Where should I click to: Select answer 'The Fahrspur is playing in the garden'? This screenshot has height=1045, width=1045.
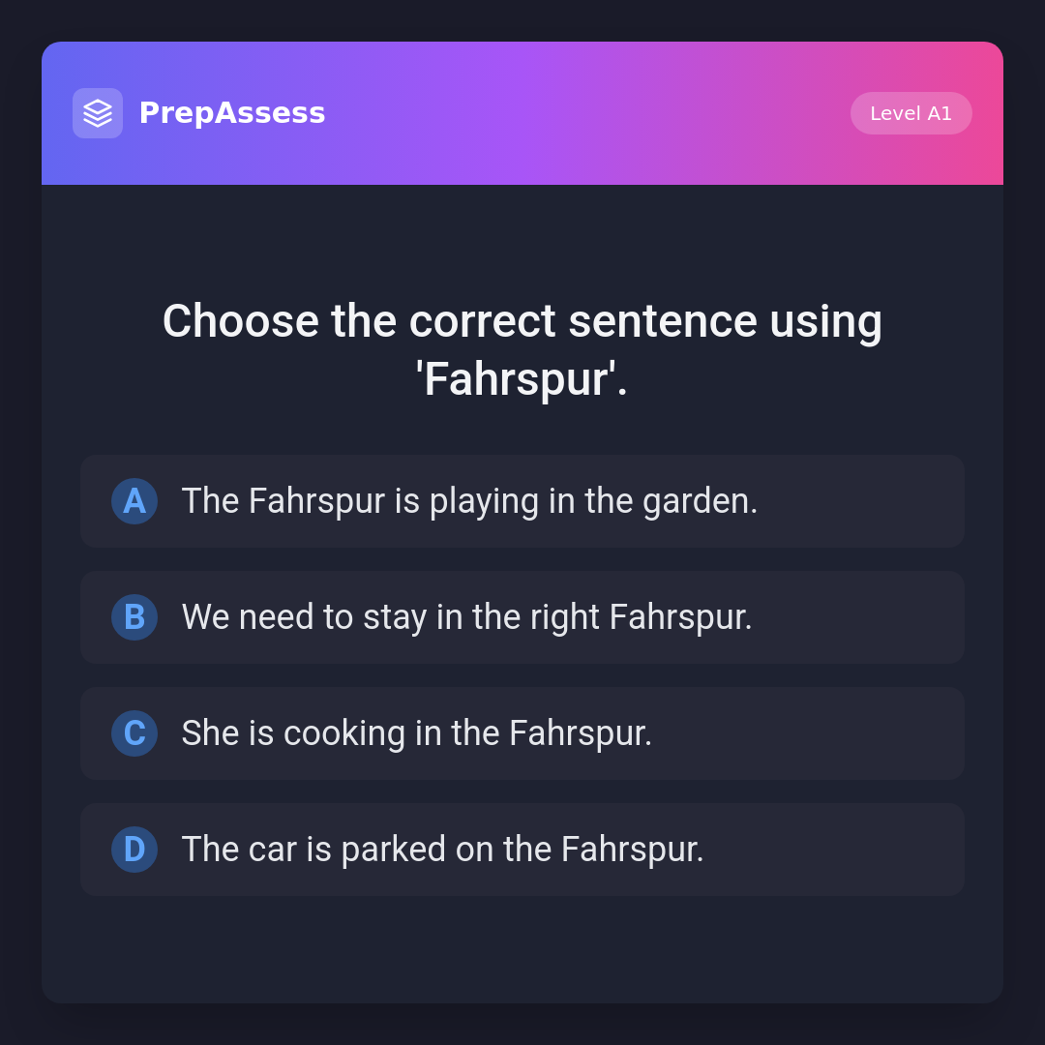pyautogui.click(x=469, y=501)
